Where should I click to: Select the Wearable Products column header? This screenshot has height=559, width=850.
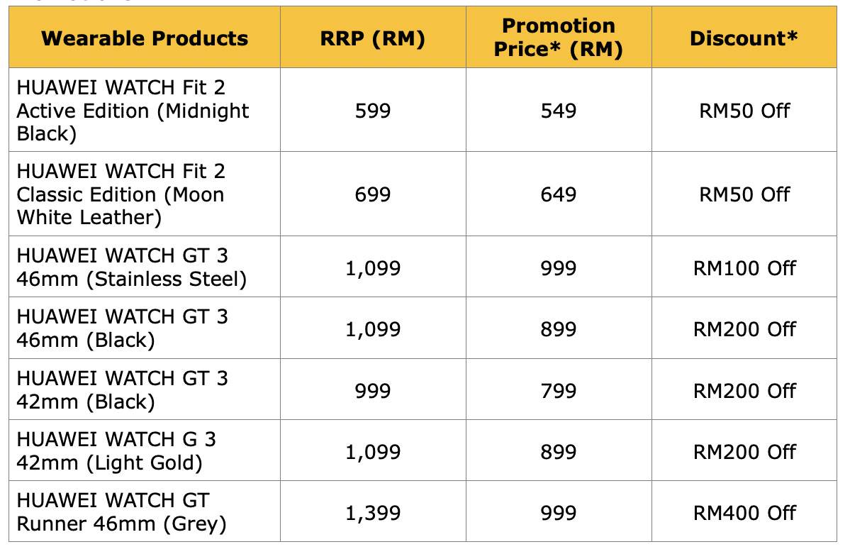(145, 38)
